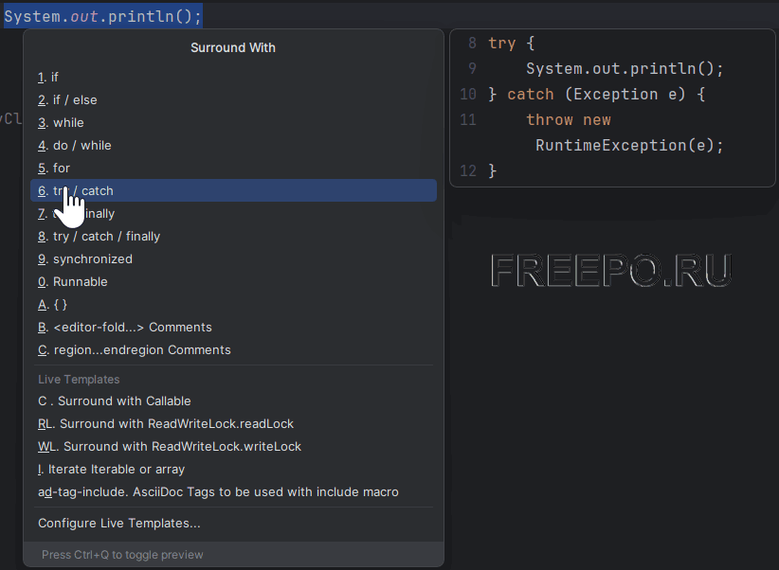The width and height of the screenshot is (779, 570).
Task: Select the 'if' surround option
Action: [48, 77]
